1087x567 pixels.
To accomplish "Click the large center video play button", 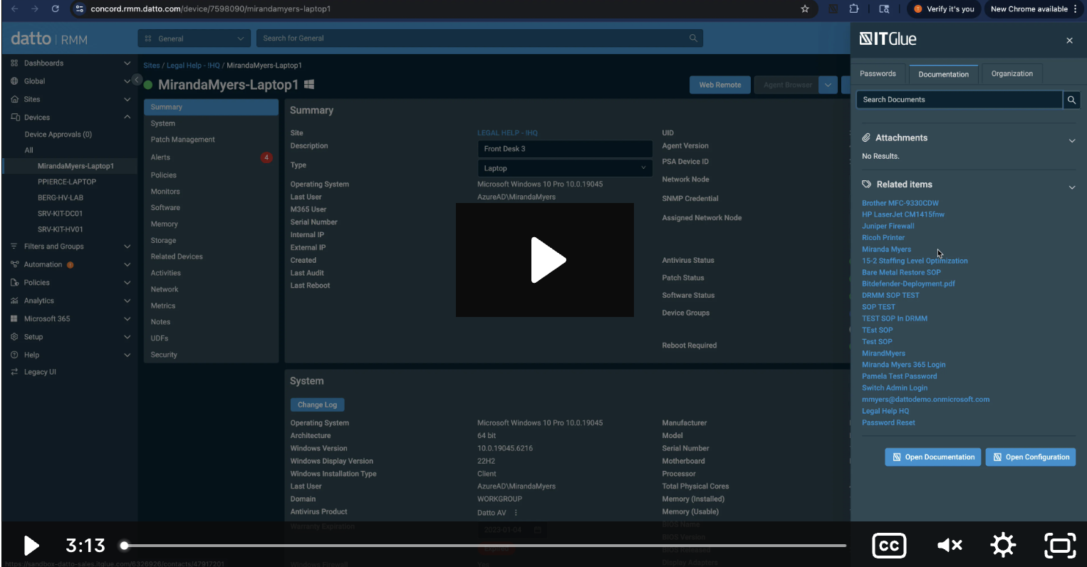I will 545,260.
